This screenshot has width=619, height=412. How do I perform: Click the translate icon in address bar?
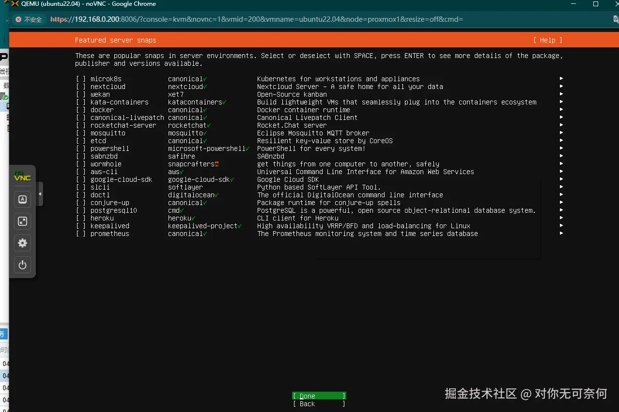[616, 19]
